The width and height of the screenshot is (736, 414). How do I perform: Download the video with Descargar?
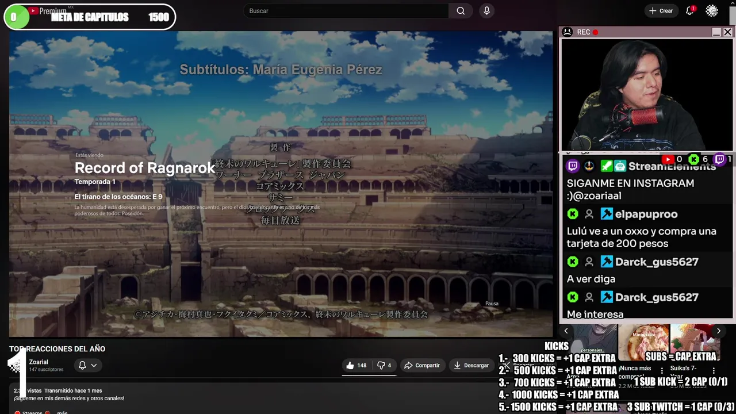pos(471,365)
